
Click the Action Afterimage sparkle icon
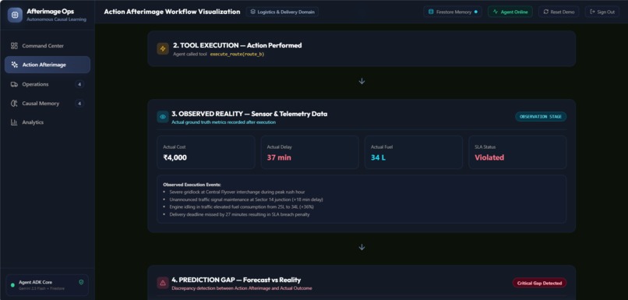pos(15,65)
